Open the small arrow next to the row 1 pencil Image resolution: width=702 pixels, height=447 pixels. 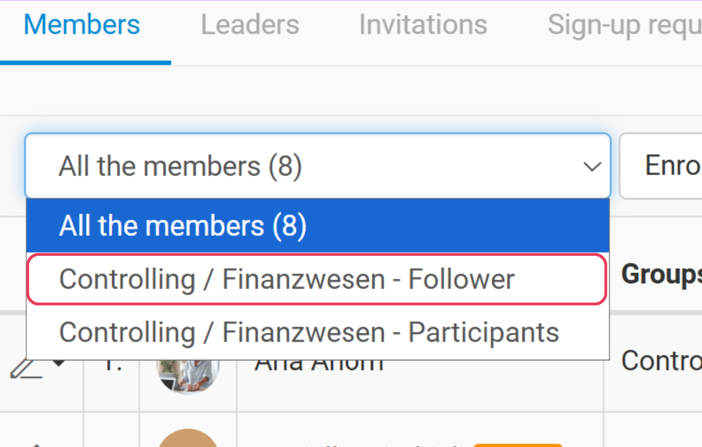point(59,364)
